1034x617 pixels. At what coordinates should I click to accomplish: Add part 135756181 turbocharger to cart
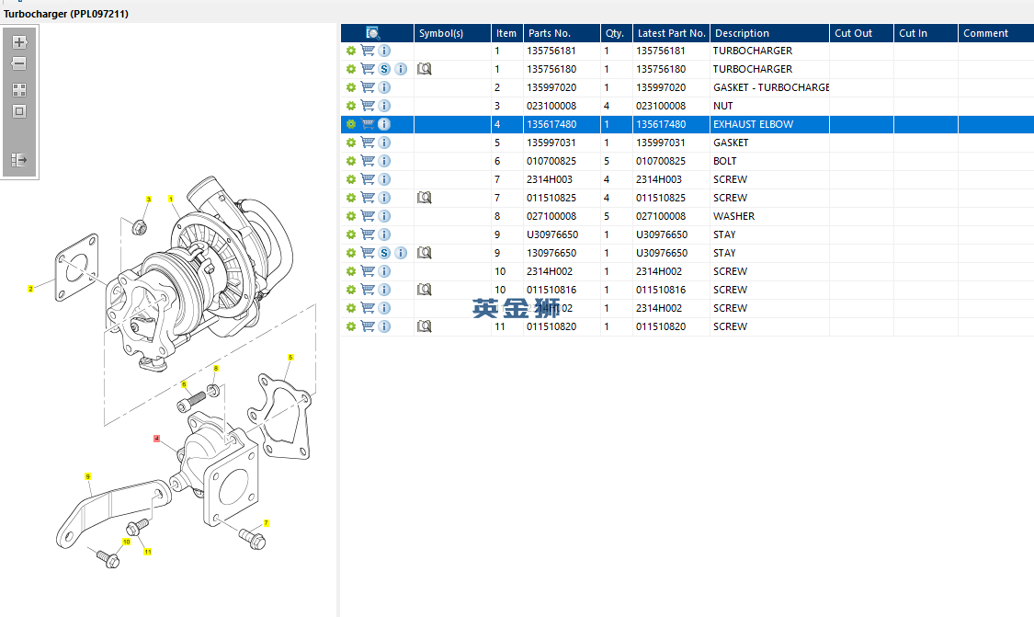point(368,51)
